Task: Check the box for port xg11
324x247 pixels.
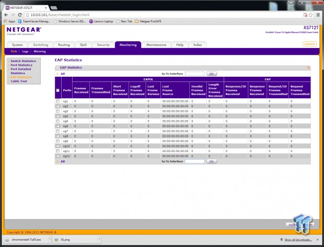Action: [57, 151]
